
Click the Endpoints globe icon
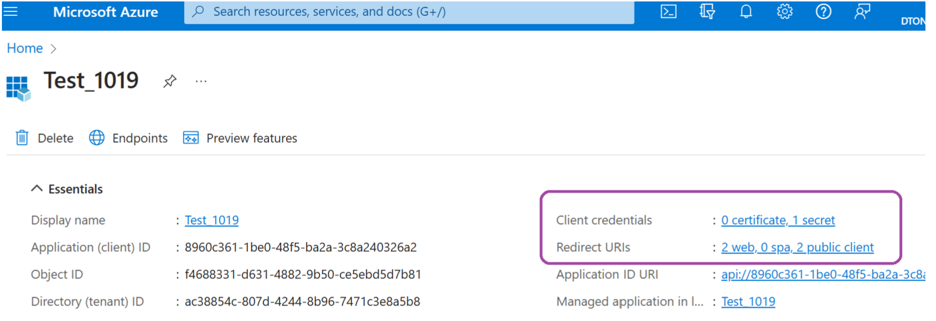point(96,138)
